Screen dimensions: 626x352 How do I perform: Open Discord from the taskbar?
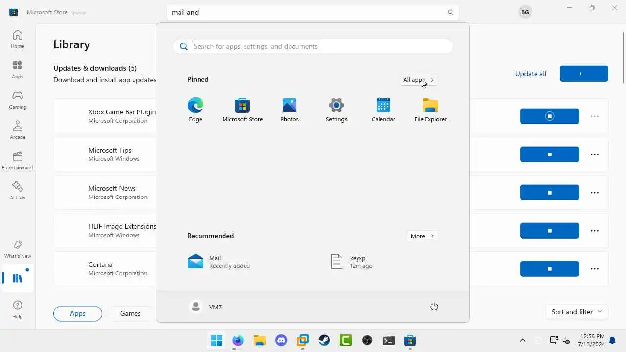click(x=281, y=340)
